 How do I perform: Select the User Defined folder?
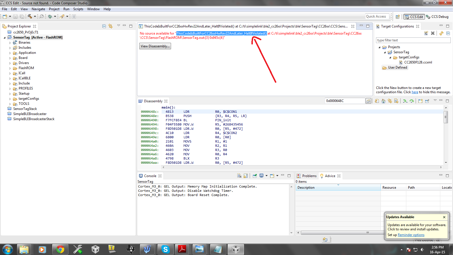tap(395, 67)
